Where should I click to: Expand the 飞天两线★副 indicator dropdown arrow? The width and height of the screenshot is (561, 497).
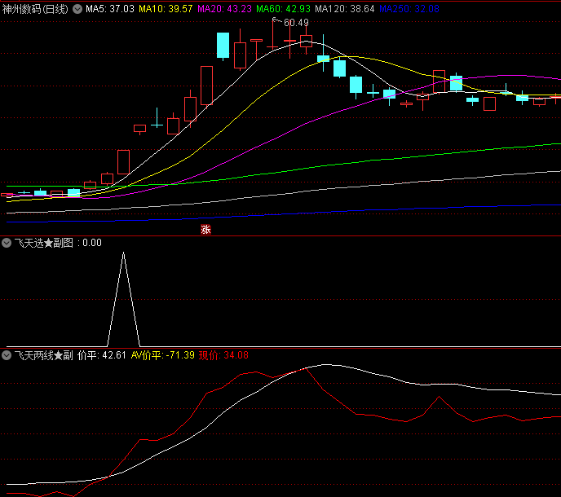click(7, 355)
